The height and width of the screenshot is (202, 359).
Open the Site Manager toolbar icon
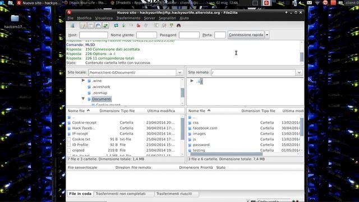pos(72,25)
